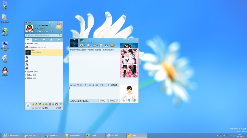Click the microphone voice call icon

coord(88,46)
